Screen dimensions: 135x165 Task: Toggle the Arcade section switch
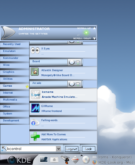[74, 84]
